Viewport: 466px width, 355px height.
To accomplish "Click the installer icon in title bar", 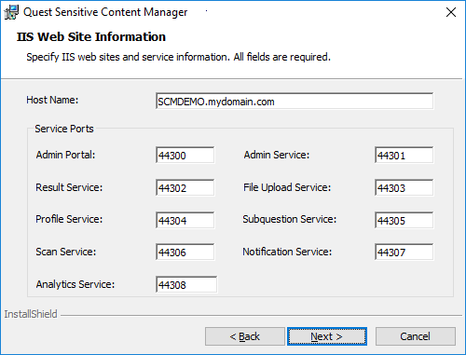I will pos(11,12).
